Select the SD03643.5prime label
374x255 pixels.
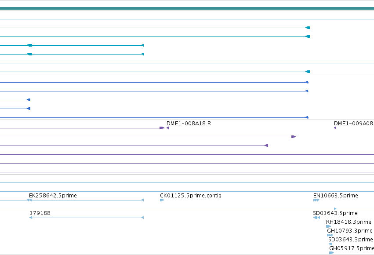point(335,213)
